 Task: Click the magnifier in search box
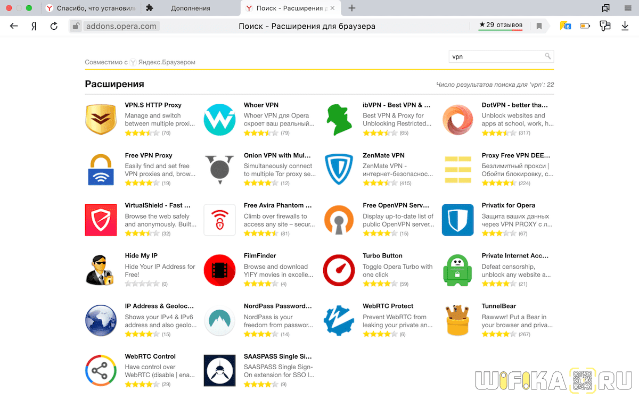[547, 56]
